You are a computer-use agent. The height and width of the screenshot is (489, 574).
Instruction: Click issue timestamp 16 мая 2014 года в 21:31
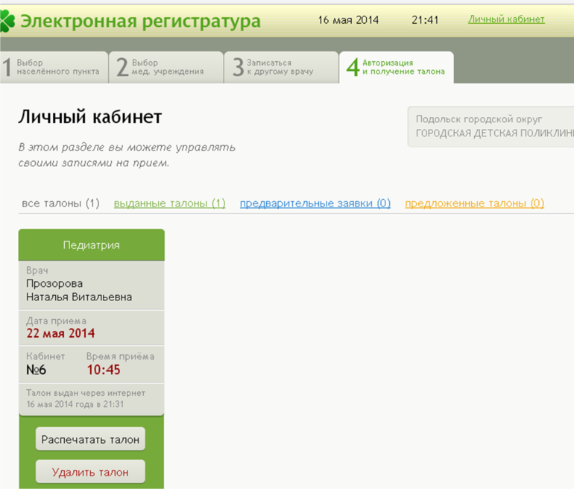click(x=75, y=404)
